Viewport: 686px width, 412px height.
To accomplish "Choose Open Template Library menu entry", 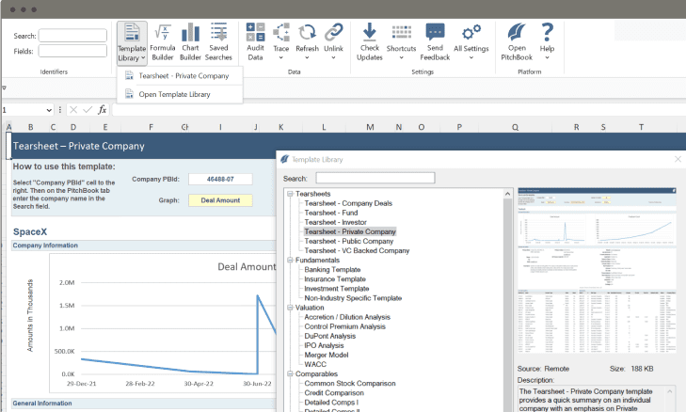I will point(174,94).
